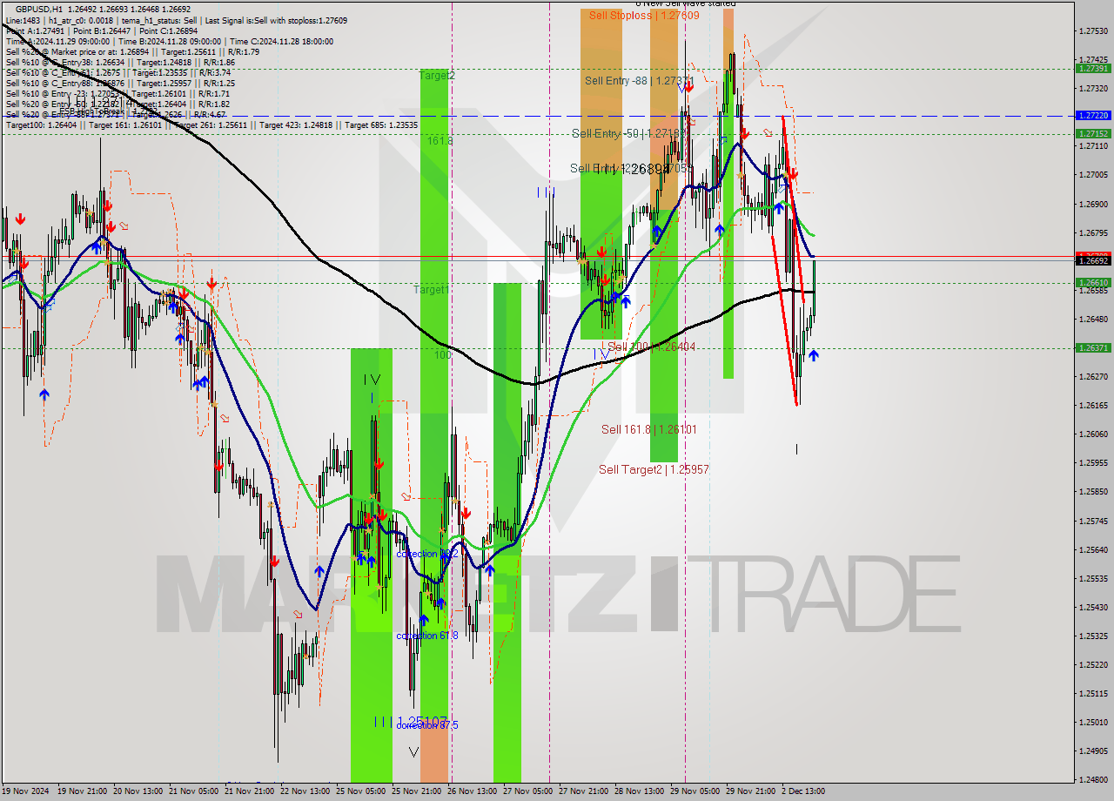The width and height of the screenshot is (1114, 801).
Task: Click green price tag 1.27391 on axis
Action: [1092, 68]
